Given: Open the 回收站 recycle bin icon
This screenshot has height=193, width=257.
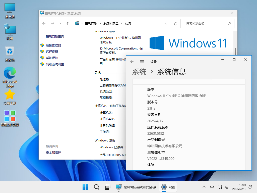Looking at the screenshot, I should coord(10,54).
